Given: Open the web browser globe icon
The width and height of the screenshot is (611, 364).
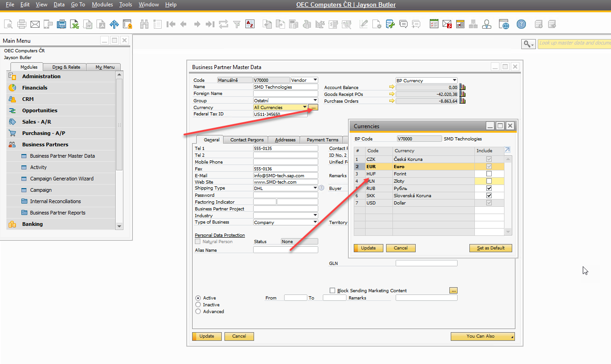Looking at the screenshot, I should [x=504, y=24].
